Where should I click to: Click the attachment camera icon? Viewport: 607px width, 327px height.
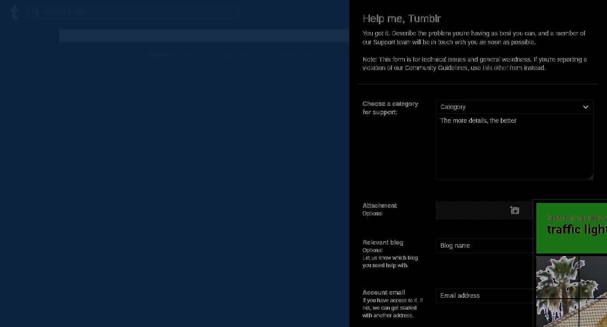(x=515, y=210)
